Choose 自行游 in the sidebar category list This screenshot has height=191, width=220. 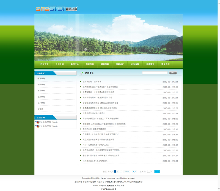point(40,109)
